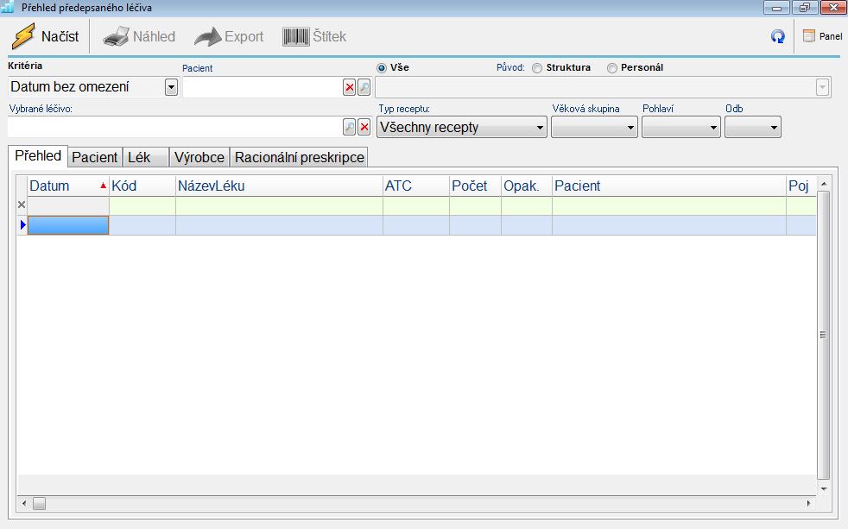
Task: Search Vybrané léčivo with magnifier icon
Action: click(x=350, y=128)
